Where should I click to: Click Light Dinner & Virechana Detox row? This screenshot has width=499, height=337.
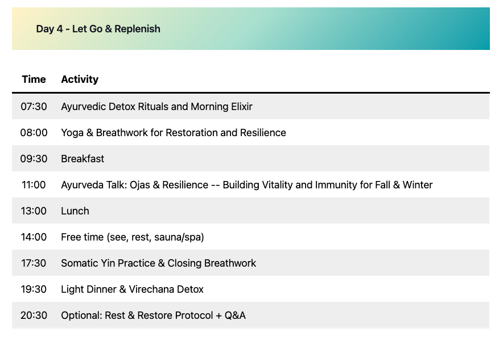tap(132, 289)
